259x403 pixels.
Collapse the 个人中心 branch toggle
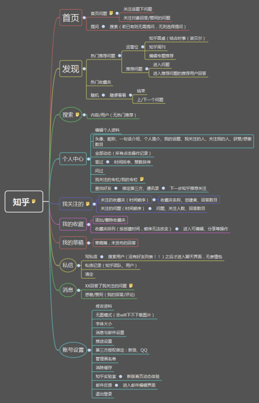(89, 159)
